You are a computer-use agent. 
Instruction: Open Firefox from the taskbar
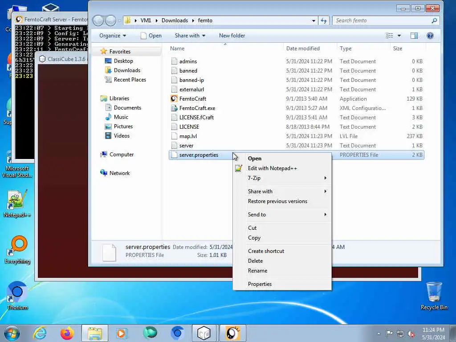(x=67, y=333)
